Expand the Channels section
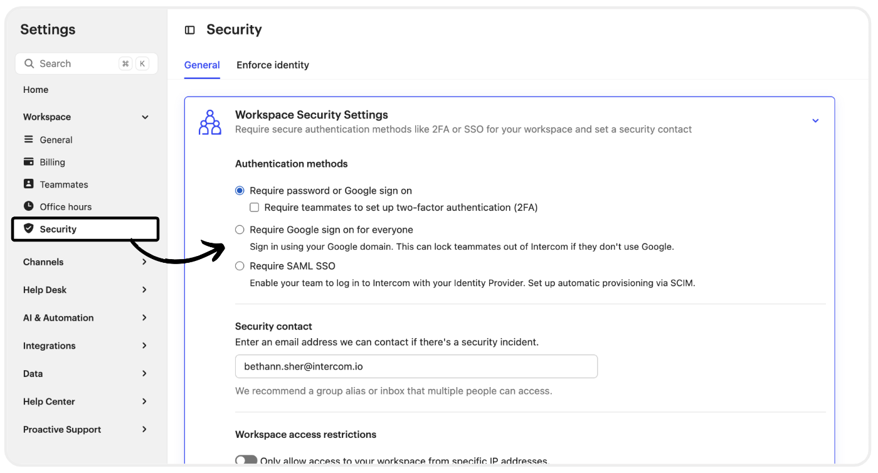This screenshot has height=473, width=878. click(144, 262)
